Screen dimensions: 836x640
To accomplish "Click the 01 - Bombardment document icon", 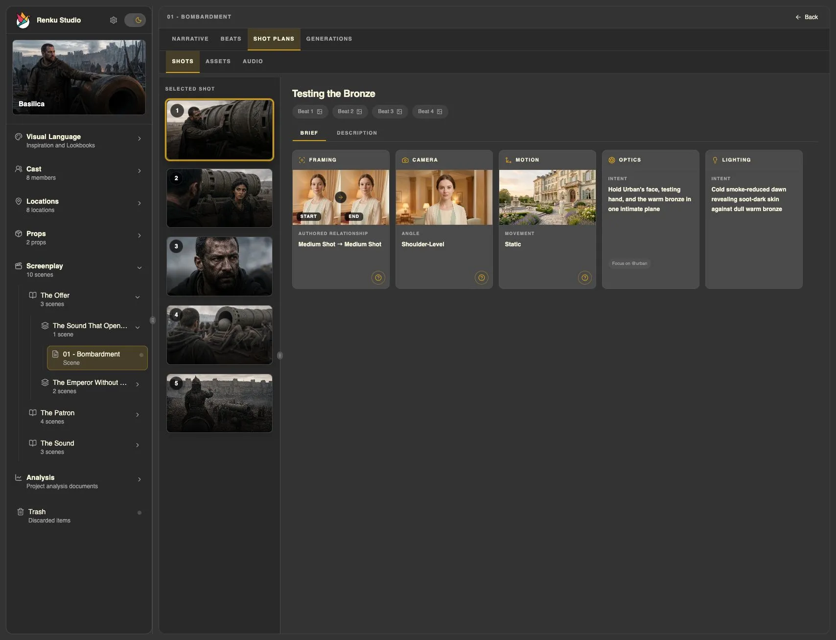I will click(x=55, y=354).
